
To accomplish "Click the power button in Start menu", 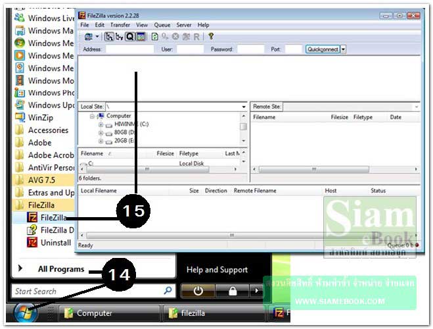I will 198,291.
